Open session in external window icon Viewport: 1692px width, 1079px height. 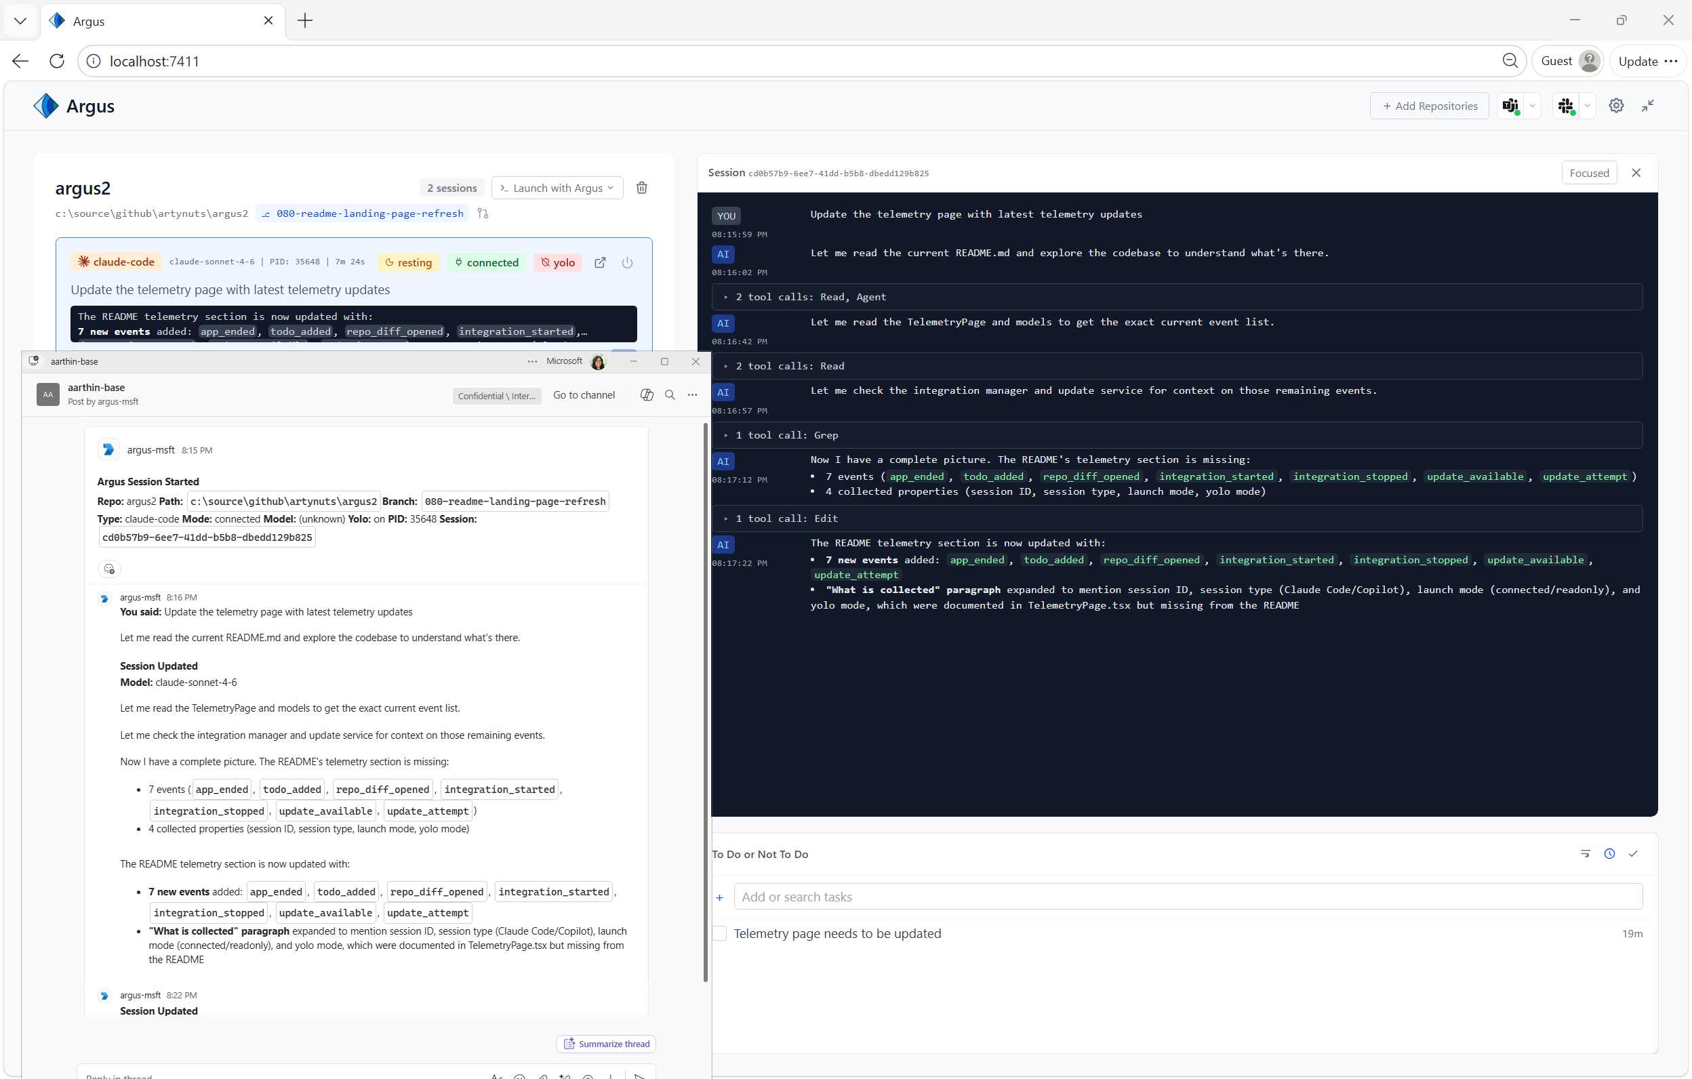coord(600,263)
